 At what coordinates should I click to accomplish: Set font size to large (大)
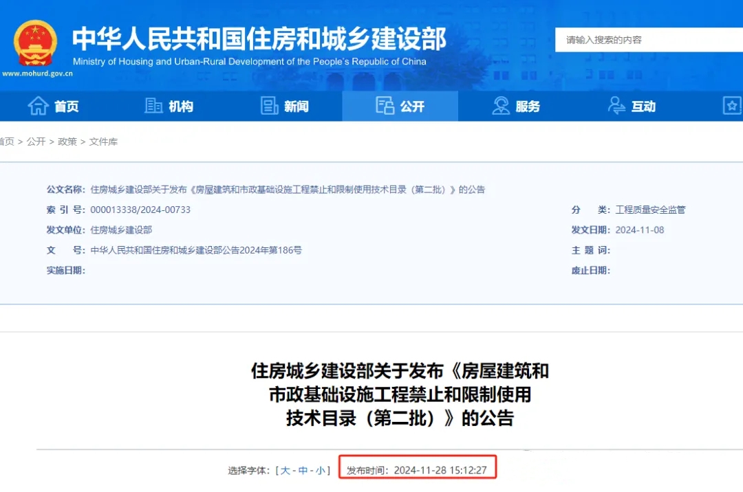[x=286, y=471]
